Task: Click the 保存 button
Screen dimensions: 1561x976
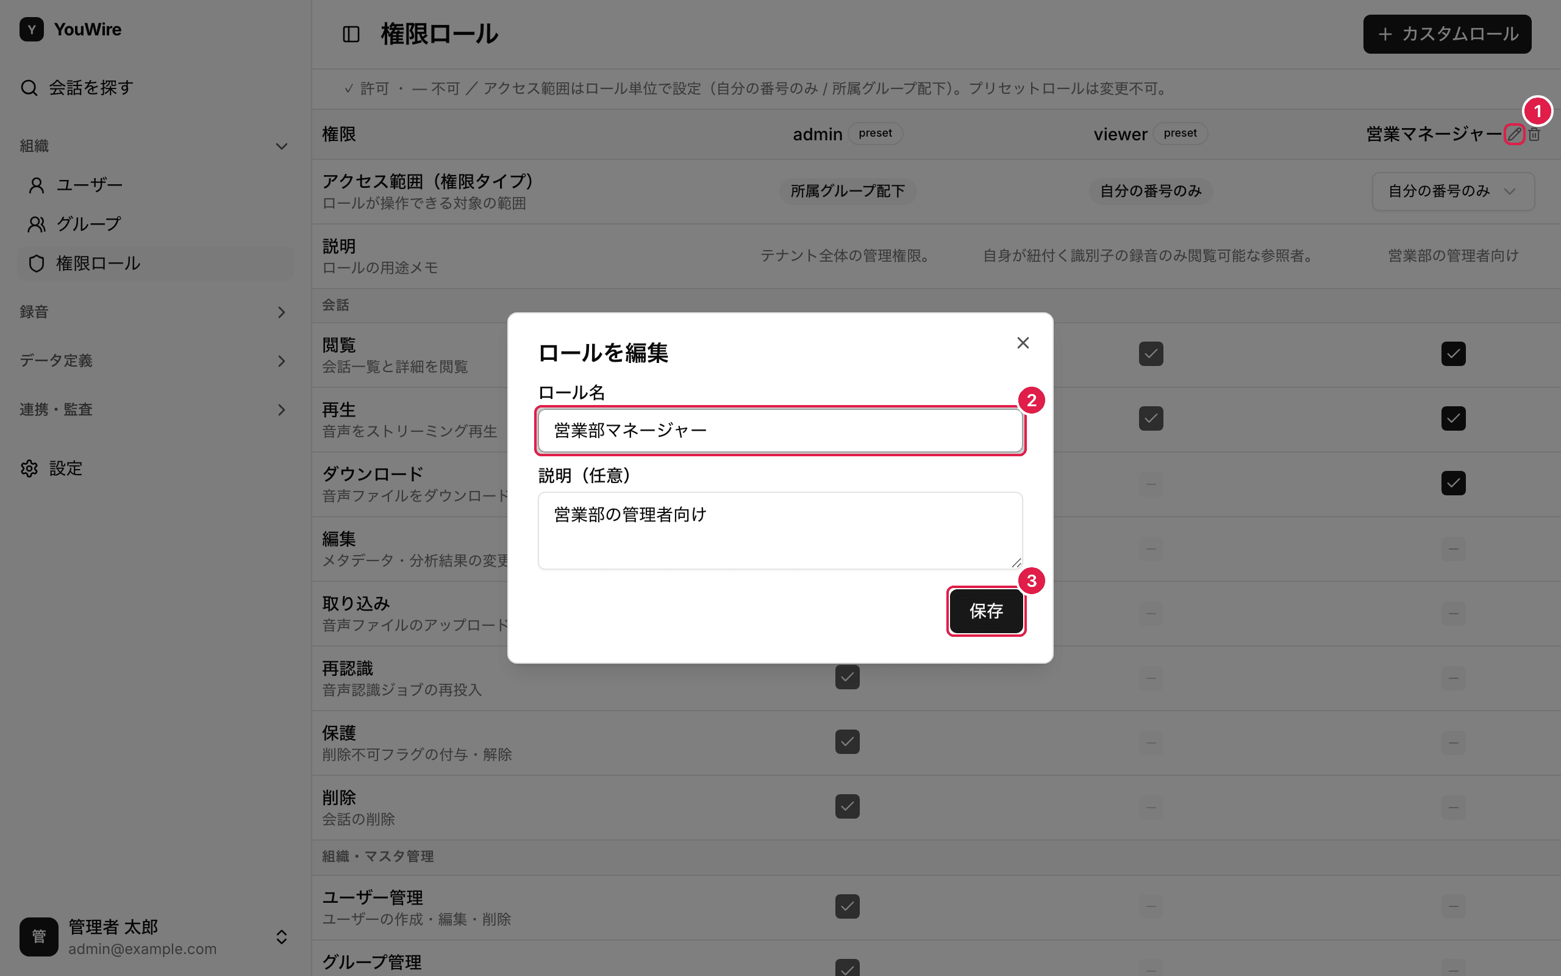Action: click(x=985, y=611)
